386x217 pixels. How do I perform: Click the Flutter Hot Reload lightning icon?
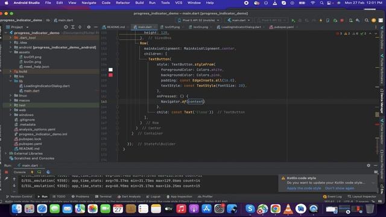pos(320,20)
